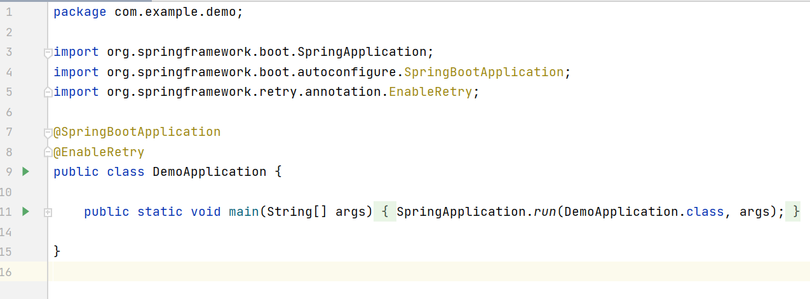Fold marker beside @EnableRetry annotation
This screenshot has width=810, height=299.
point(48,152)
